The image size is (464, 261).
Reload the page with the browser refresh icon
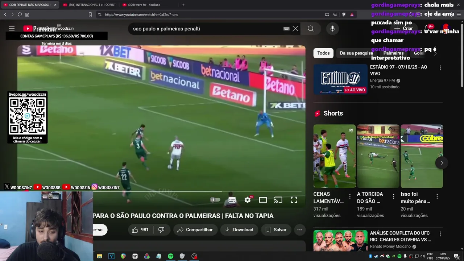[x=20, y=14]
